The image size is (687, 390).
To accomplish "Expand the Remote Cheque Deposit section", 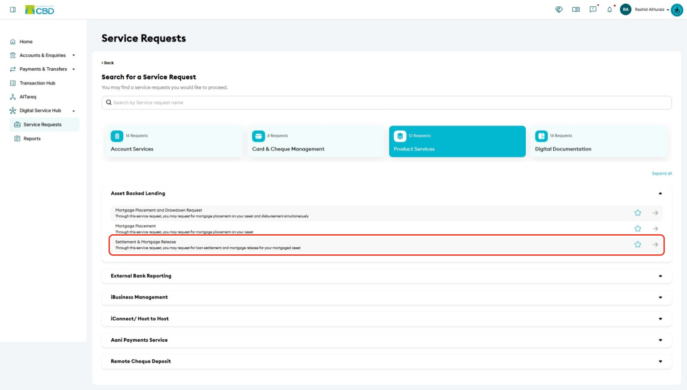I will coord(660,361).
